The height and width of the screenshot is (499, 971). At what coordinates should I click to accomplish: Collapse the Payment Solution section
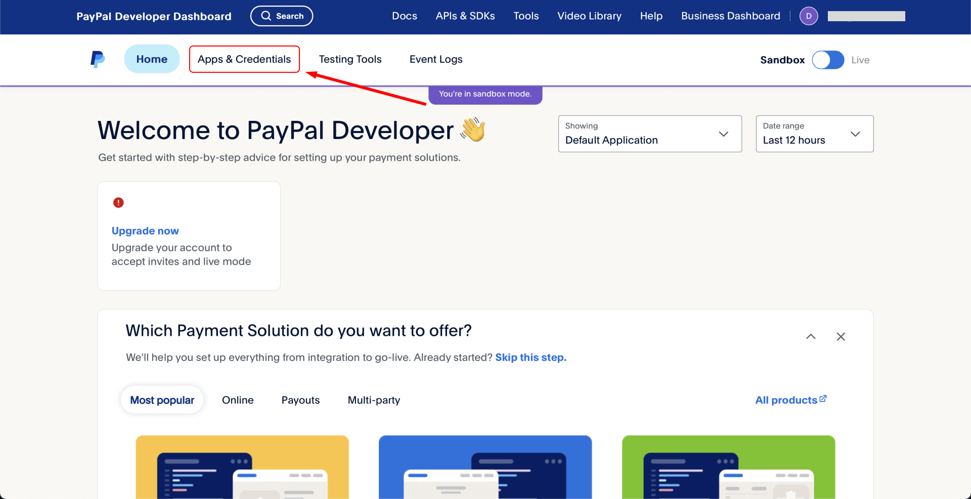point(811,337)
